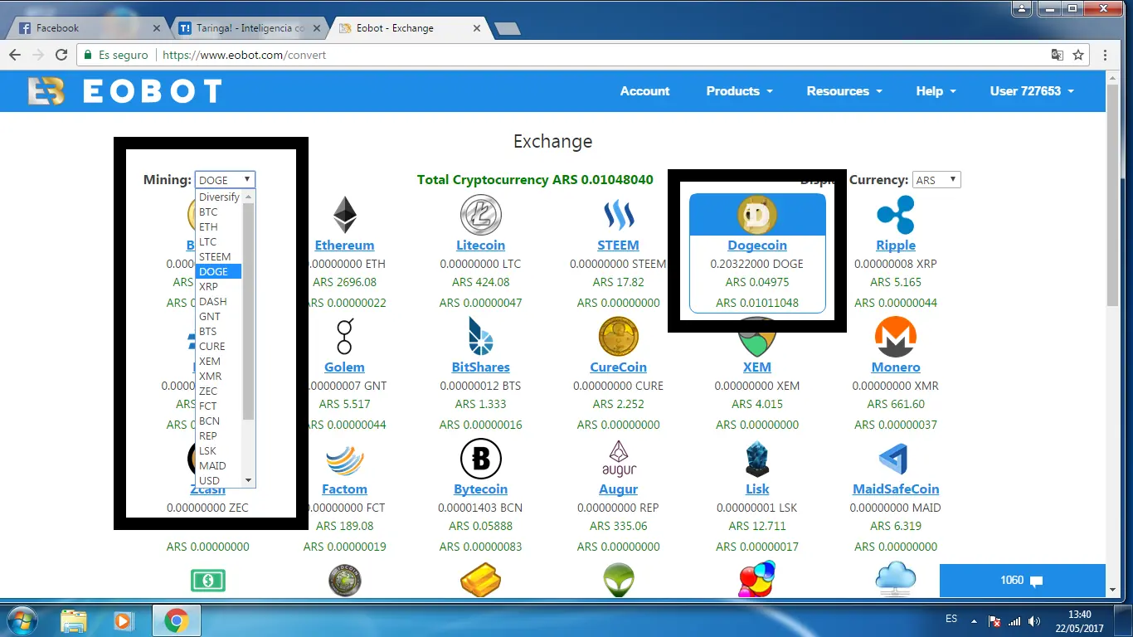Click the Bytecoin B logo icon
The height and width of the screenshot is (637, 1133).
[x=481, y=459]
